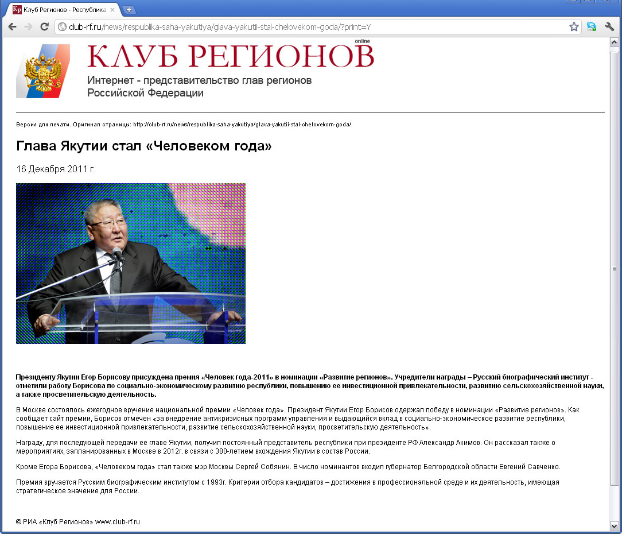Click the date 16 Декабря 2011 г.
Screen dimensions: 622x534
[56, 169]
